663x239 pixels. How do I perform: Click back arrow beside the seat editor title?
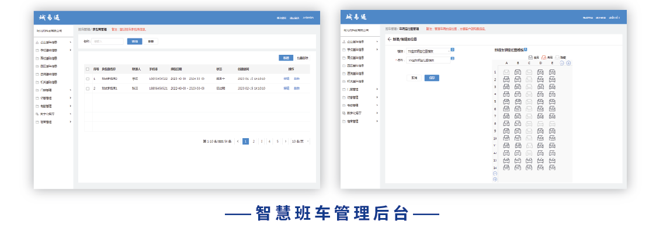click(x=390, y=39)
